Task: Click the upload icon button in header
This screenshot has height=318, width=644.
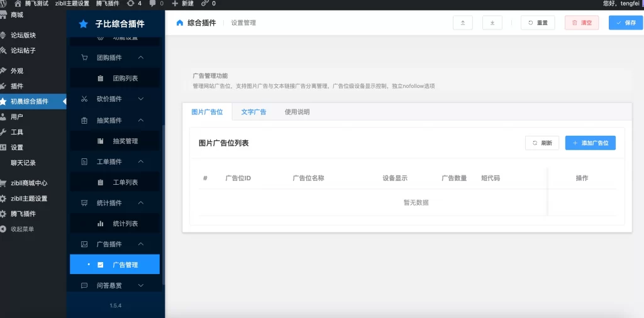Action: coord(462,23)
